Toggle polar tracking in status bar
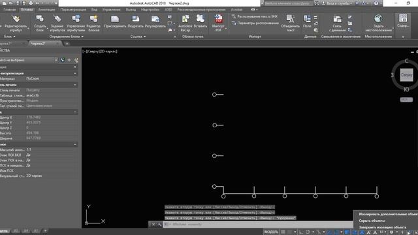This screenshot has height=235, width=418. pyautogui.click(x=308, y=232)
